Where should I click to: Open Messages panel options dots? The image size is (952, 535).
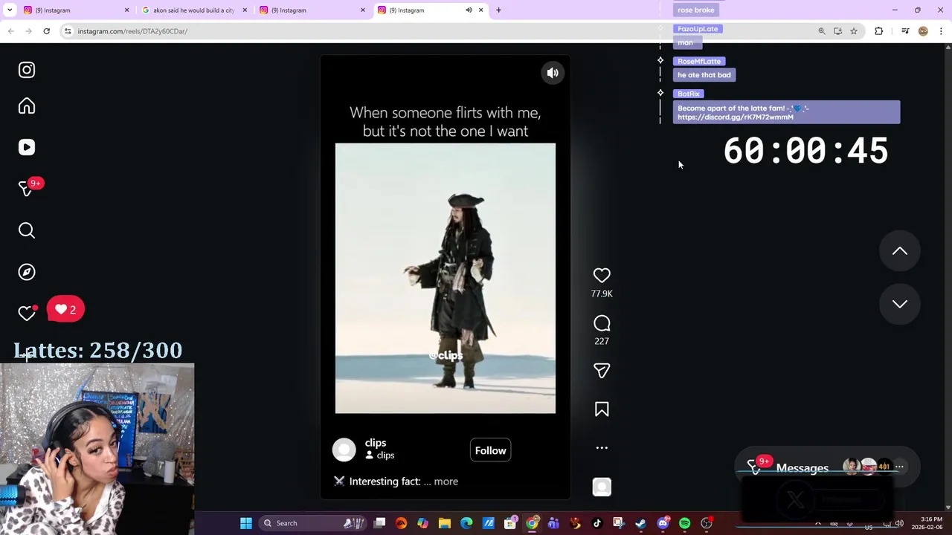pyautogui.click(x=899, y=467)
